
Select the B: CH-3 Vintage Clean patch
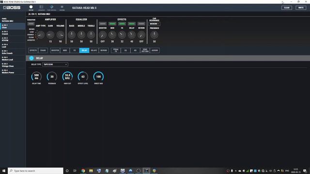(13, 65)
